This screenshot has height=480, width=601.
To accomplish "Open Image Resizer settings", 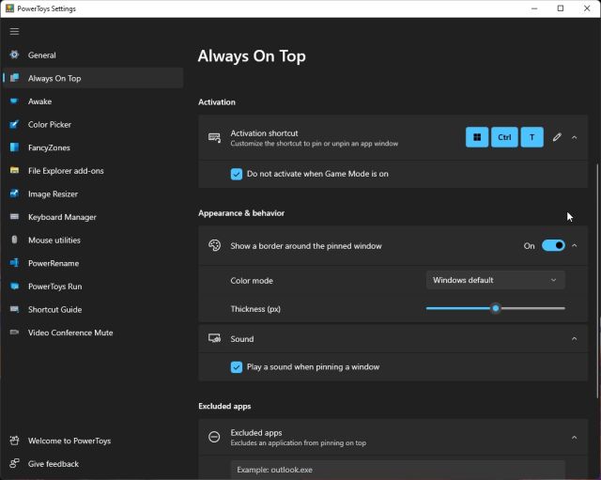I will tap(93, 194).
